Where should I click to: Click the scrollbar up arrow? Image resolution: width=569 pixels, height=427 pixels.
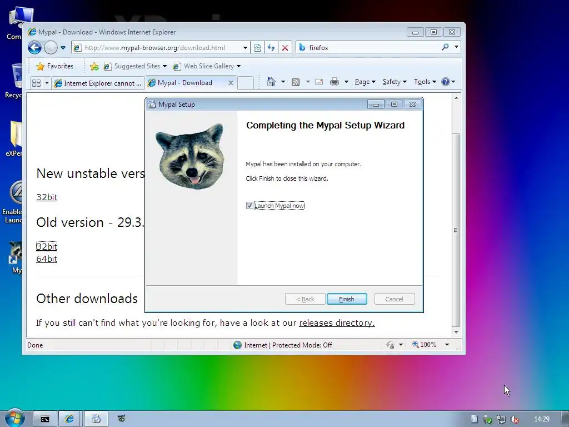click(456, 98)
